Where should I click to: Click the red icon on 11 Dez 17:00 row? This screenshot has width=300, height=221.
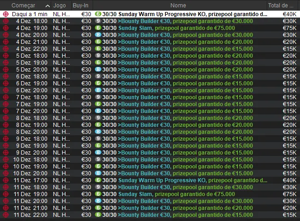6,180
